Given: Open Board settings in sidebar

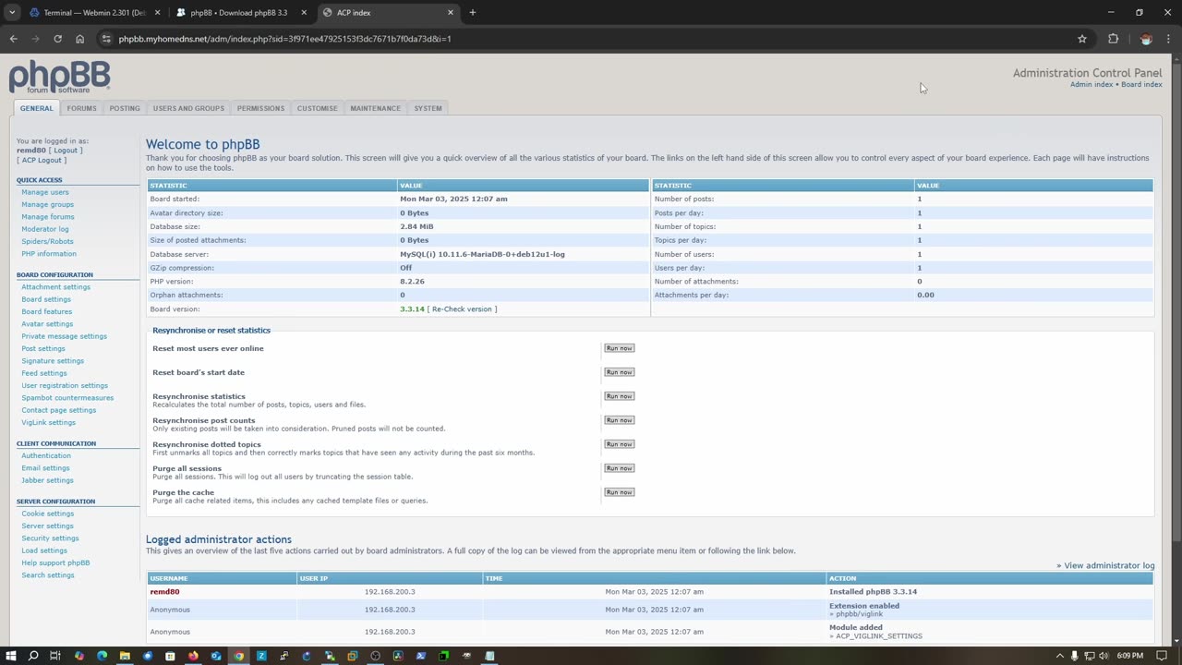Looking at the screenshot, I should click(x=46, y=299).
